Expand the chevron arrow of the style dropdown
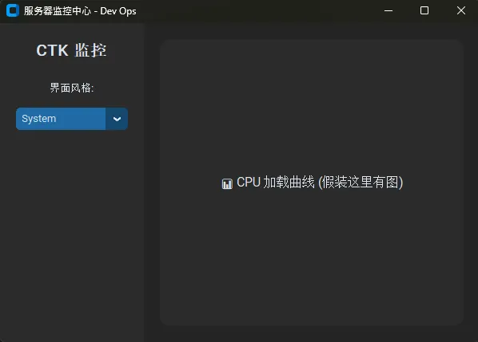The image size is (478, 342). point(117,119)
